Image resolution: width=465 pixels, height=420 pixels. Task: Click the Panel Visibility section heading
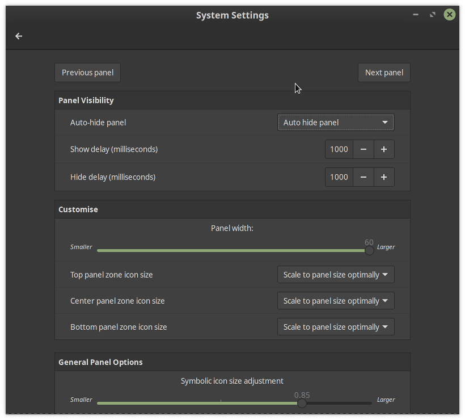click(x=86, y=100)
